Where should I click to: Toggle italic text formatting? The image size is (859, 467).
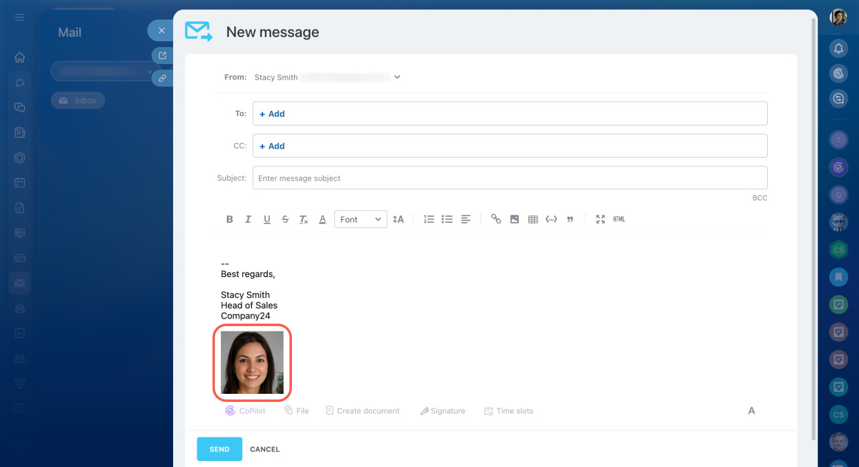click(248, 219)
